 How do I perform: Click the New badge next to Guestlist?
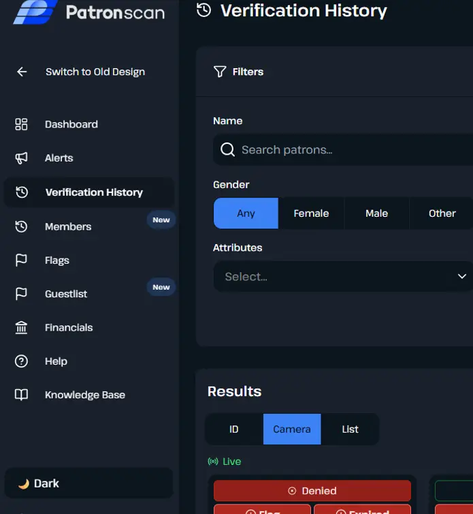pos(161,287)
